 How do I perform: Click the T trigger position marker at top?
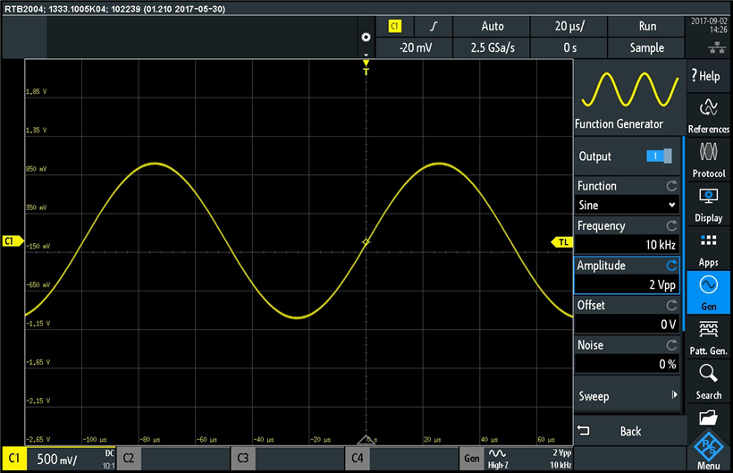[366, 67]
